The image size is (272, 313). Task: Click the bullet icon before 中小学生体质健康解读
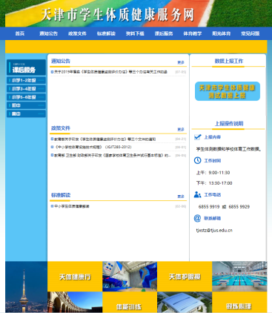52,206
